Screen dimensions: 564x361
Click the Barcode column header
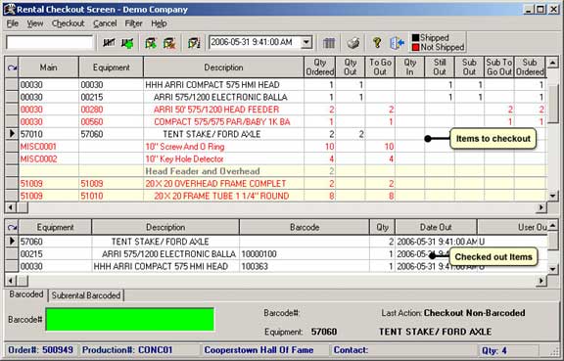point(305,227)
